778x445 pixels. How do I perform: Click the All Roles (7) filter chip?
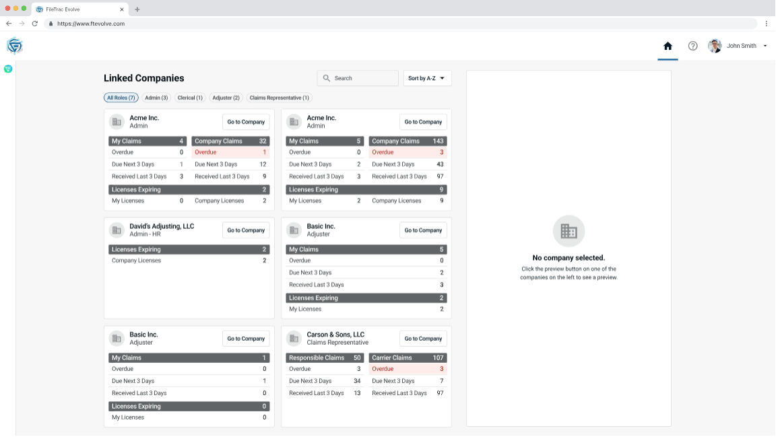click(x=121, y=98)
